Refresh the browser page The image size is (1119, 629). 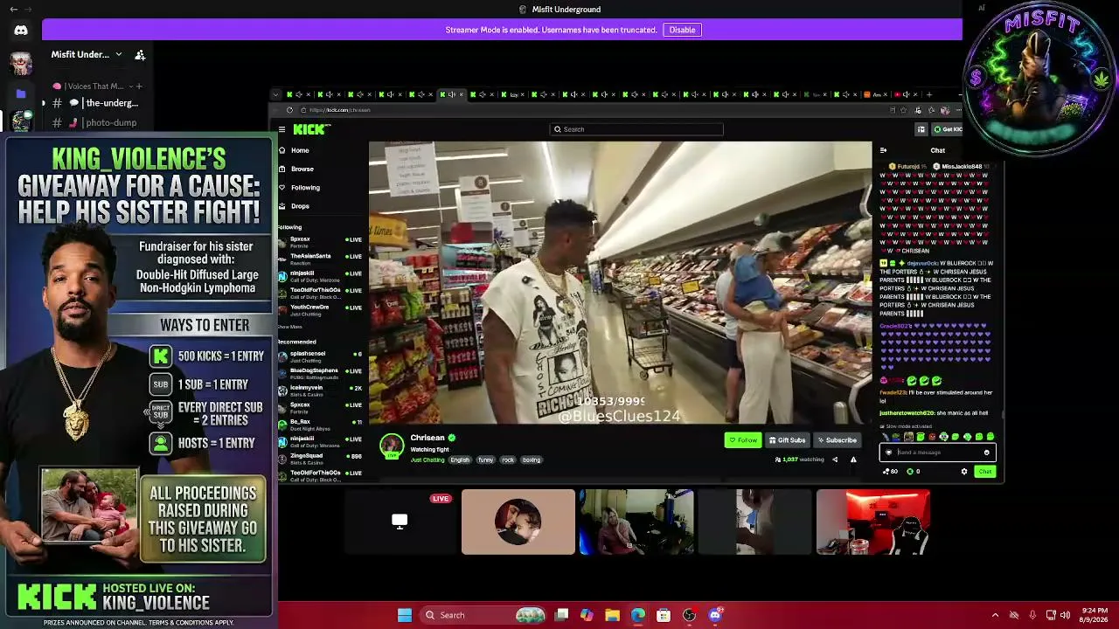[289, 110]
